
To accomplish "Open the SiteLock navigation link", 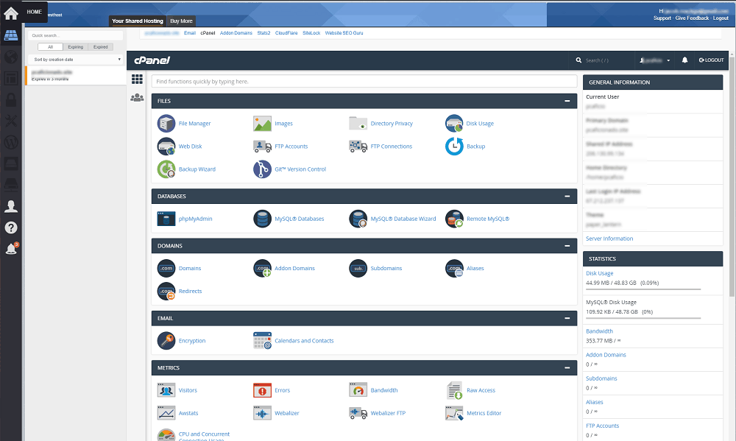I will click(x=311, y=33).
